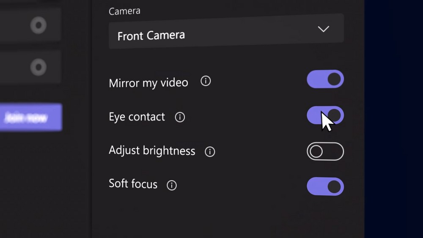Open the Front Camera dropdown

226,32
